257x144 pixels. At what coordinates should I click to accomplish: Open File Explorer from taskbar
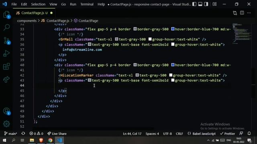(32, 140)
